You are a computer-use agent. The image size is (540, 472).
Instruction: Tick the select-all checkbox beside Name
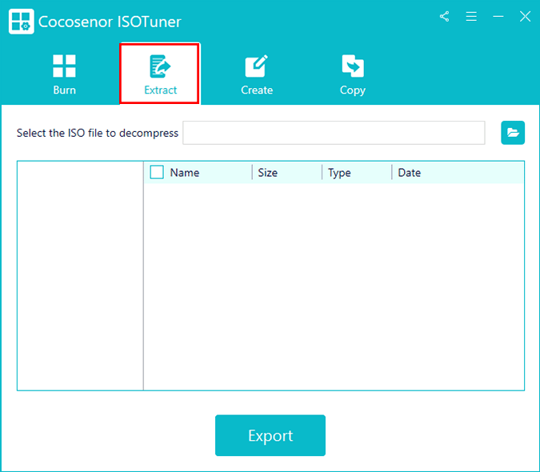(157, 172)
